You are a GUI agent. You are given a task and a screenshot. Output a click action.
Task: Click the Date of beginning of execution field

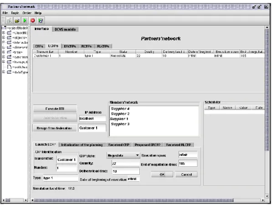pyautogui.click(x=133, y=179)
